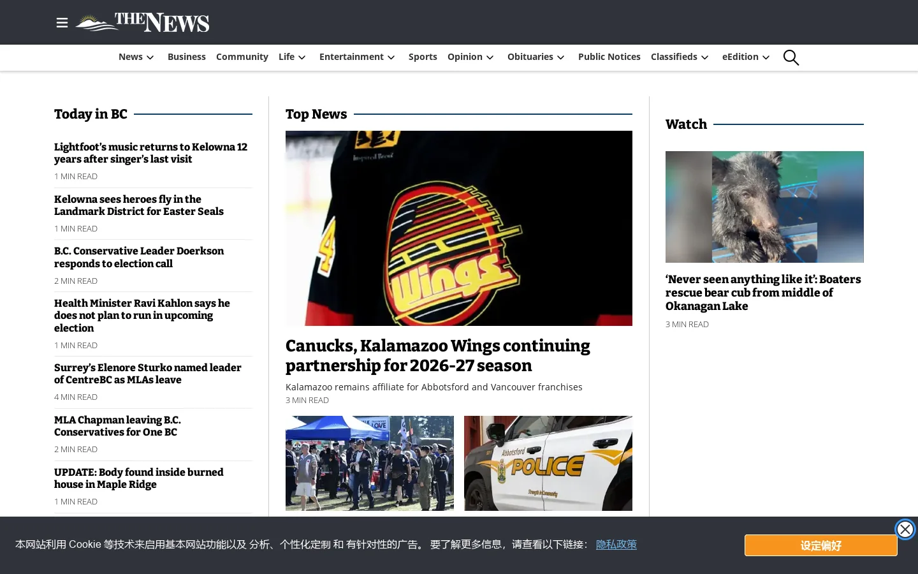Open Canucks, Kalamazoo Wings partnership headline
The height and width of the screenshot is (574, 918).
tap(438, 356)
